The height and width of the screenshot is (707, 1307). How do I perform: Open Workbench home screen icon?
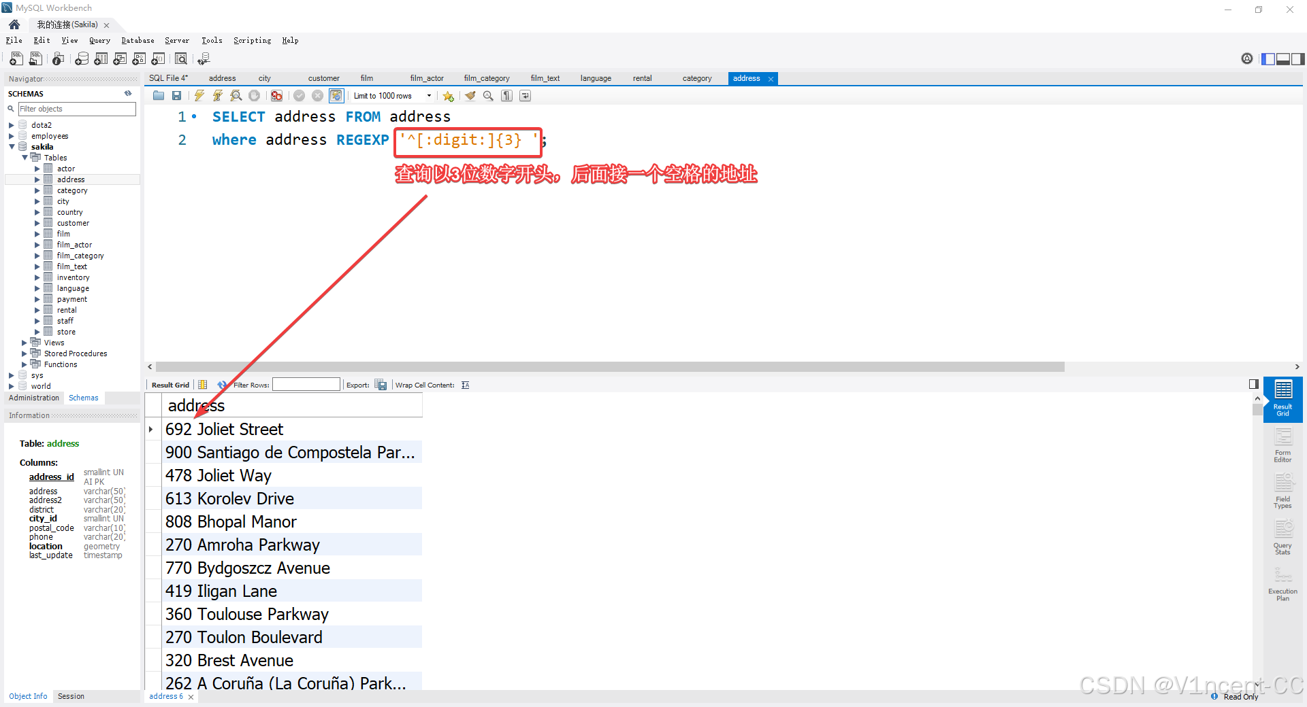[14, 24]
